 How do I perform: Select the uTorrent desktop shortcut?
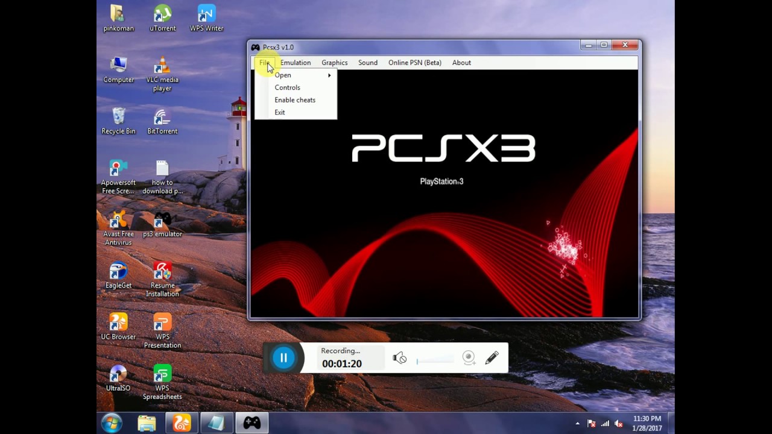point(162,18)
